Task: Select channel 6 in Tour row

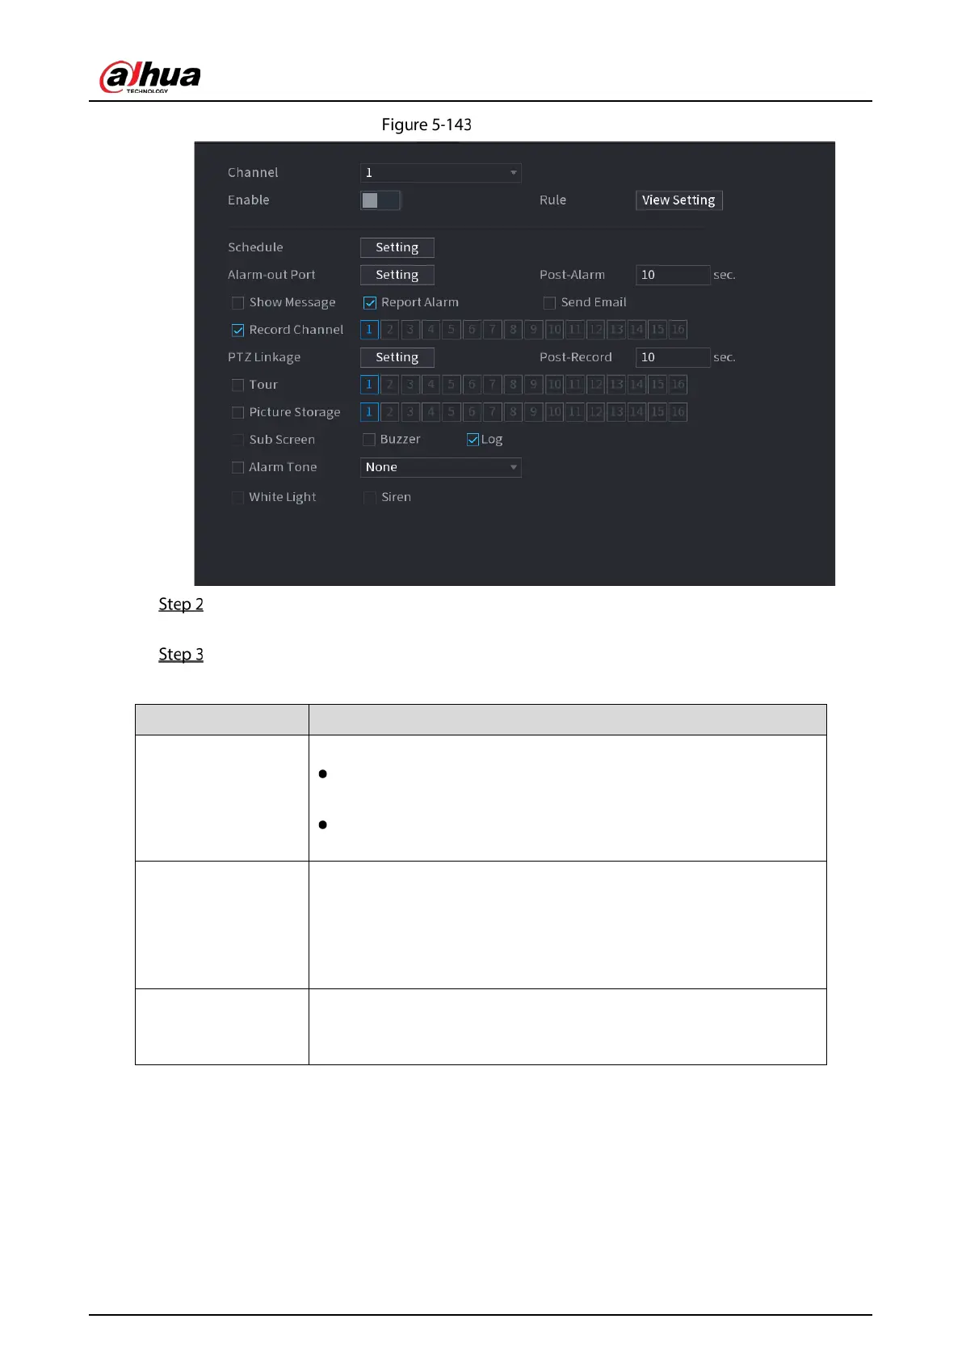Action: (472, 385)
